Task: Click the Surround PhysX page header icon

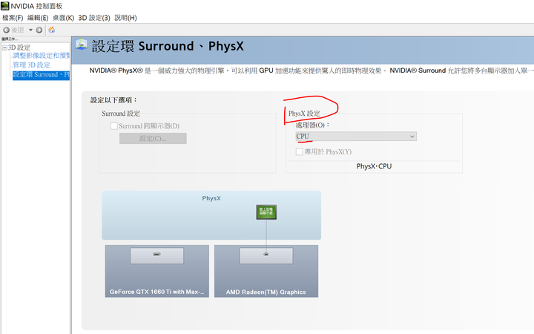Action: [x=82, y=45]
